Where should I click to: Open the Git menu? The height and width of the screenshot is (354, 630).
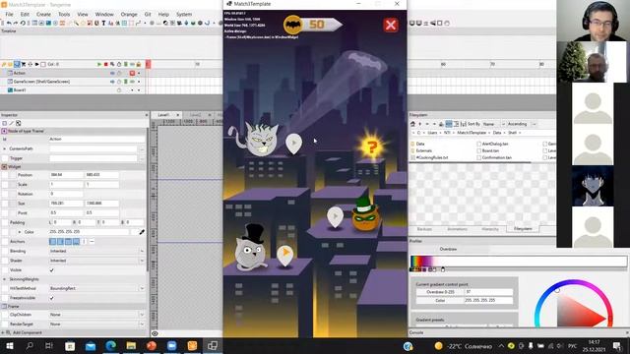coord(148,14)
